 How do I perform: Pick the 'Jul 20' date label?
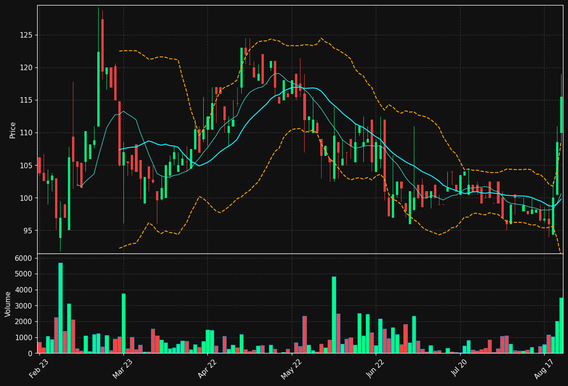459,369
